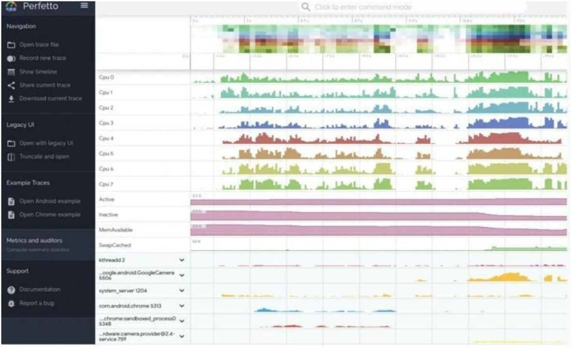571x348 pixels.
Task: Click the Documentation help icon
Action: [x=12, y=290]
